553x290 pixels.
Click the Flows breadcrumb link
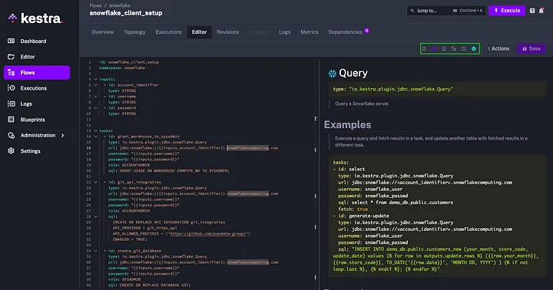pyautogui.click(x=95, y=5)
